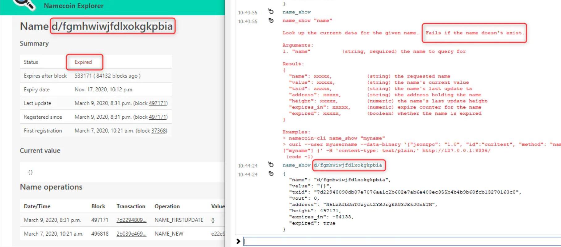Click the console prompt arrow icon
The image size is (561, 247).
(238, 241)
